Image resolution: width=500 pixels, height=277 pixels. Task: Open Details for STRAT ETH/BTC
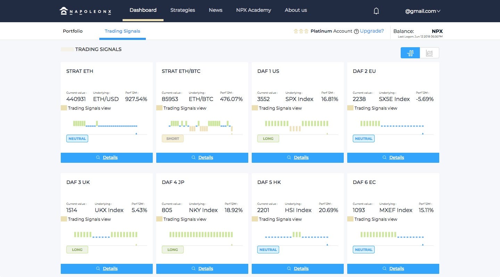tap(202, 158)
